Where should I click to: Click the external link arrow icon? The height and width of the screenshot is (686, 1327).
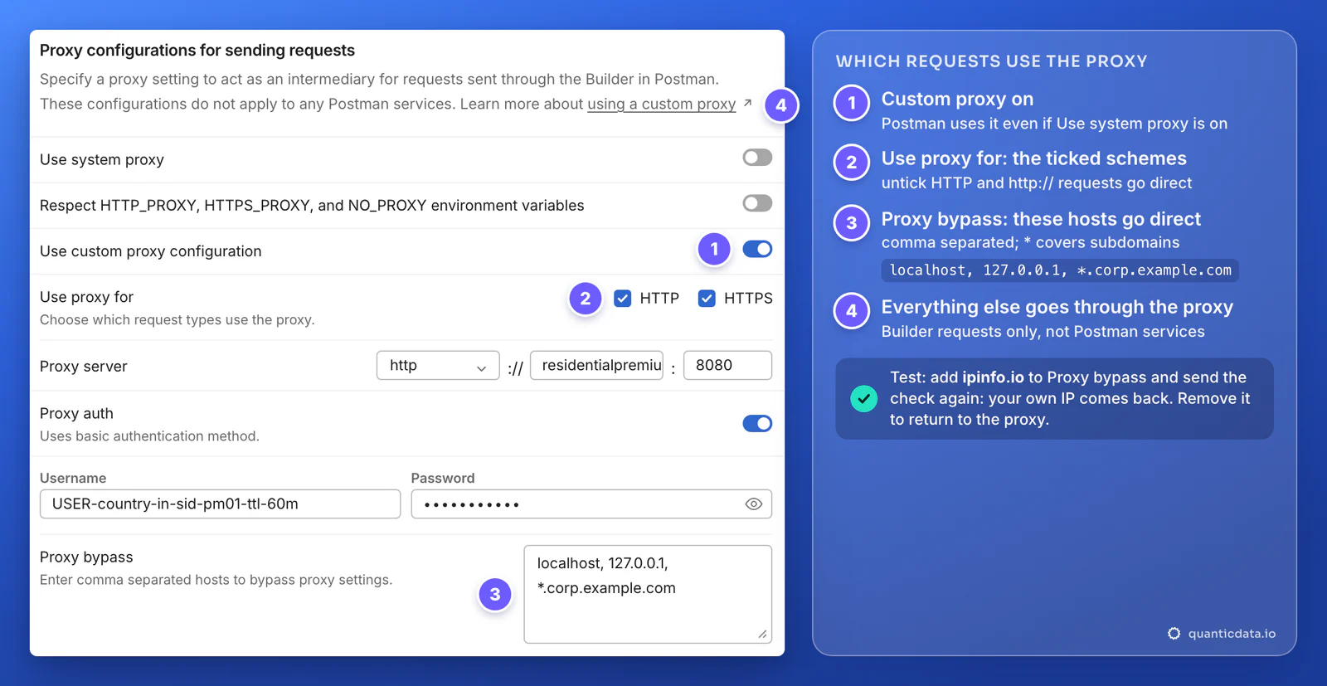pyautogui.click(x=747, y=103)
